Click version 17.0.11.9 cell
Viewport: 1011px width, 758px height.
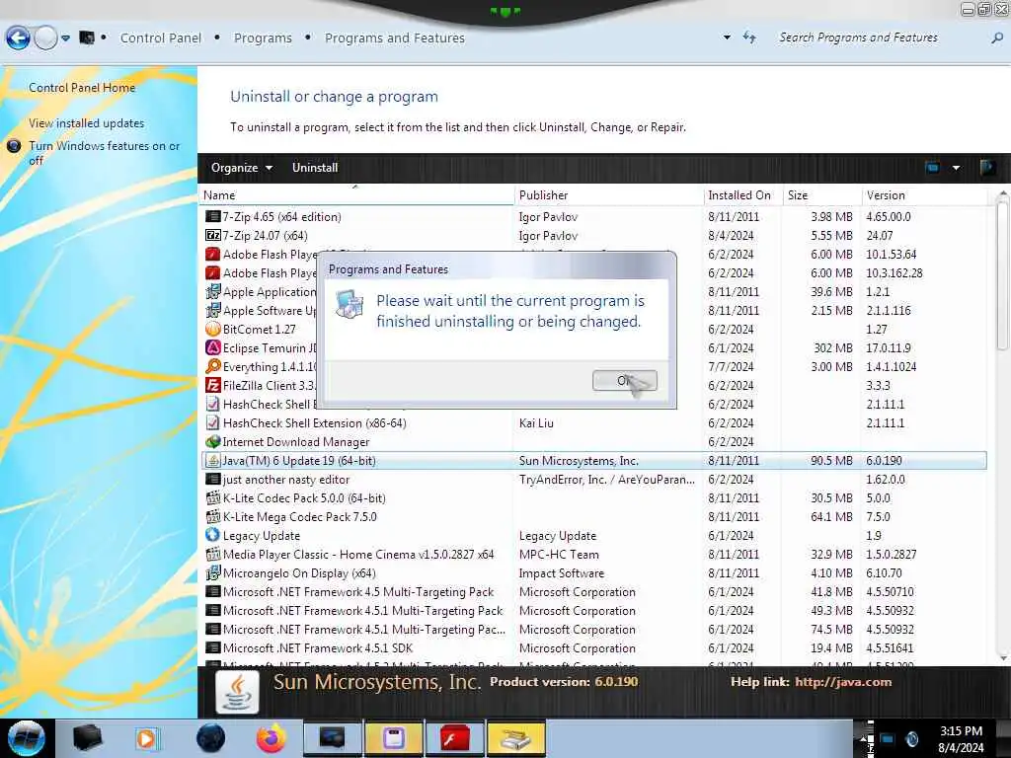pyautogui.click(x=889, y=347)
